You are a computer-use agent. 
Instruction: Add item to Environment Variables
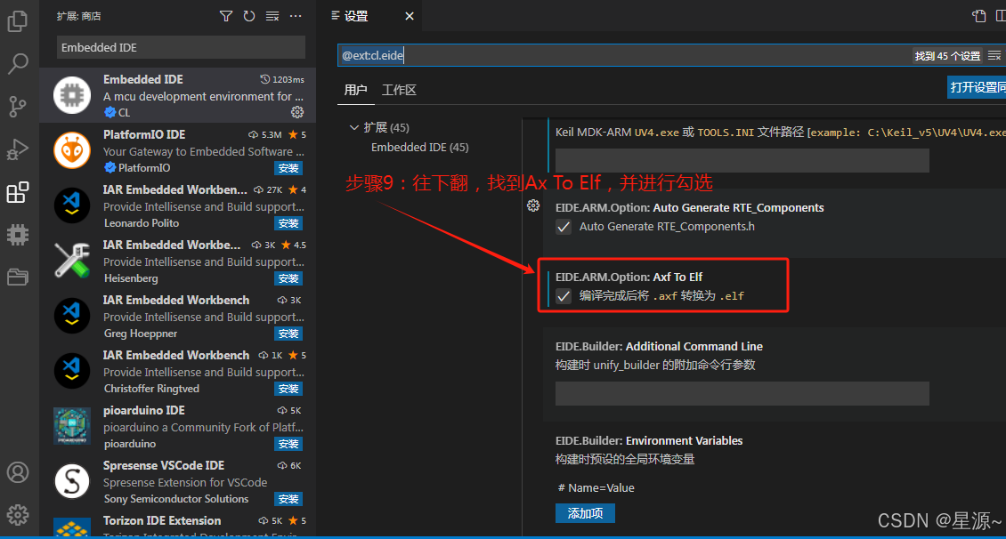pyautogui.click(x=585, y=513)
